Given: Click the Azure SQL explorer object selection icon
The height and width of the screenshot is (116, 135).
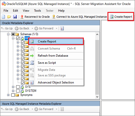Looking at the screenshot, I should (x=62, y=109).
